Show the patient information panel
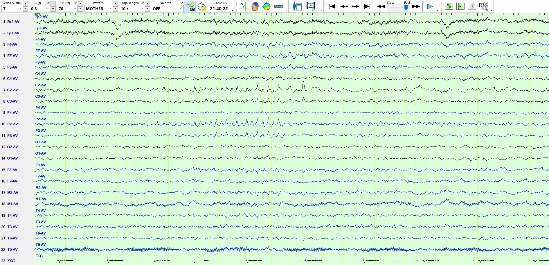Viewport: 549px width, 265px height. [297, 6]
